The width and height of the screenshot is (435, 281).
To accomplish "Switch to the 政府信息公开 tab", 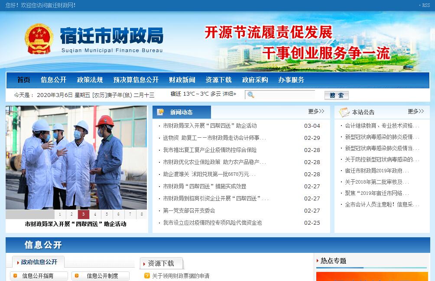I will [x=39, y=262].
